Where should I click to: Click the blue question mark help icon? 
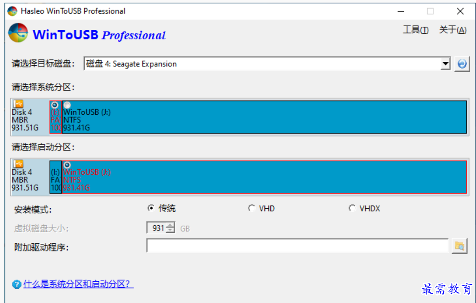click(x=16, y=284)
